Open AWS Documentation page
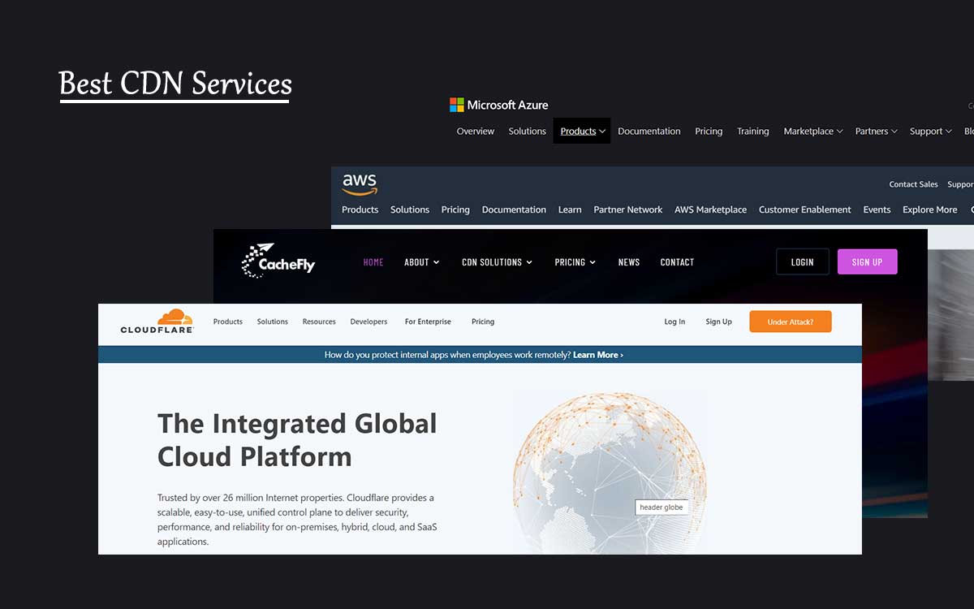The image size is (974, 609). click(x=514, y=209)
